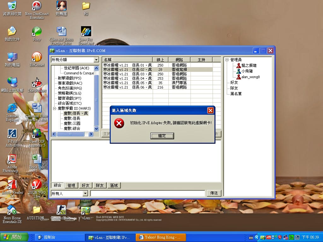Viewport: 323px width, 242px height.
Task: Select admin user alan_wong8
Action: coord(250,77)
